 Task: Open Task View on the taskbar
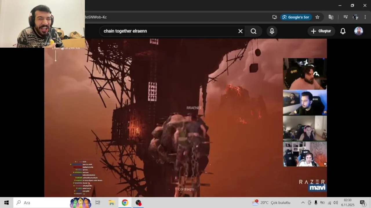98,203
